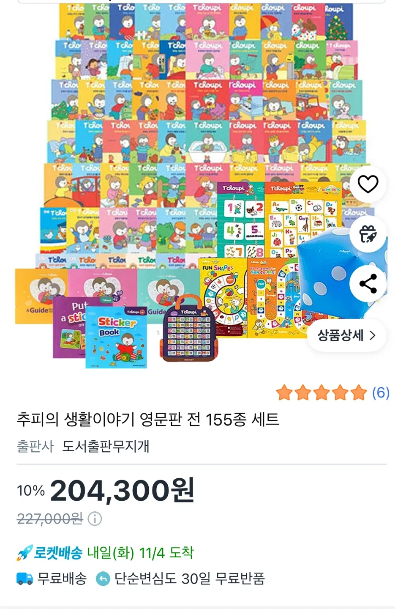This screenshot has height=609, width=395.
Task: Tap the heart wishlist icon
Action: coord(368,184)
